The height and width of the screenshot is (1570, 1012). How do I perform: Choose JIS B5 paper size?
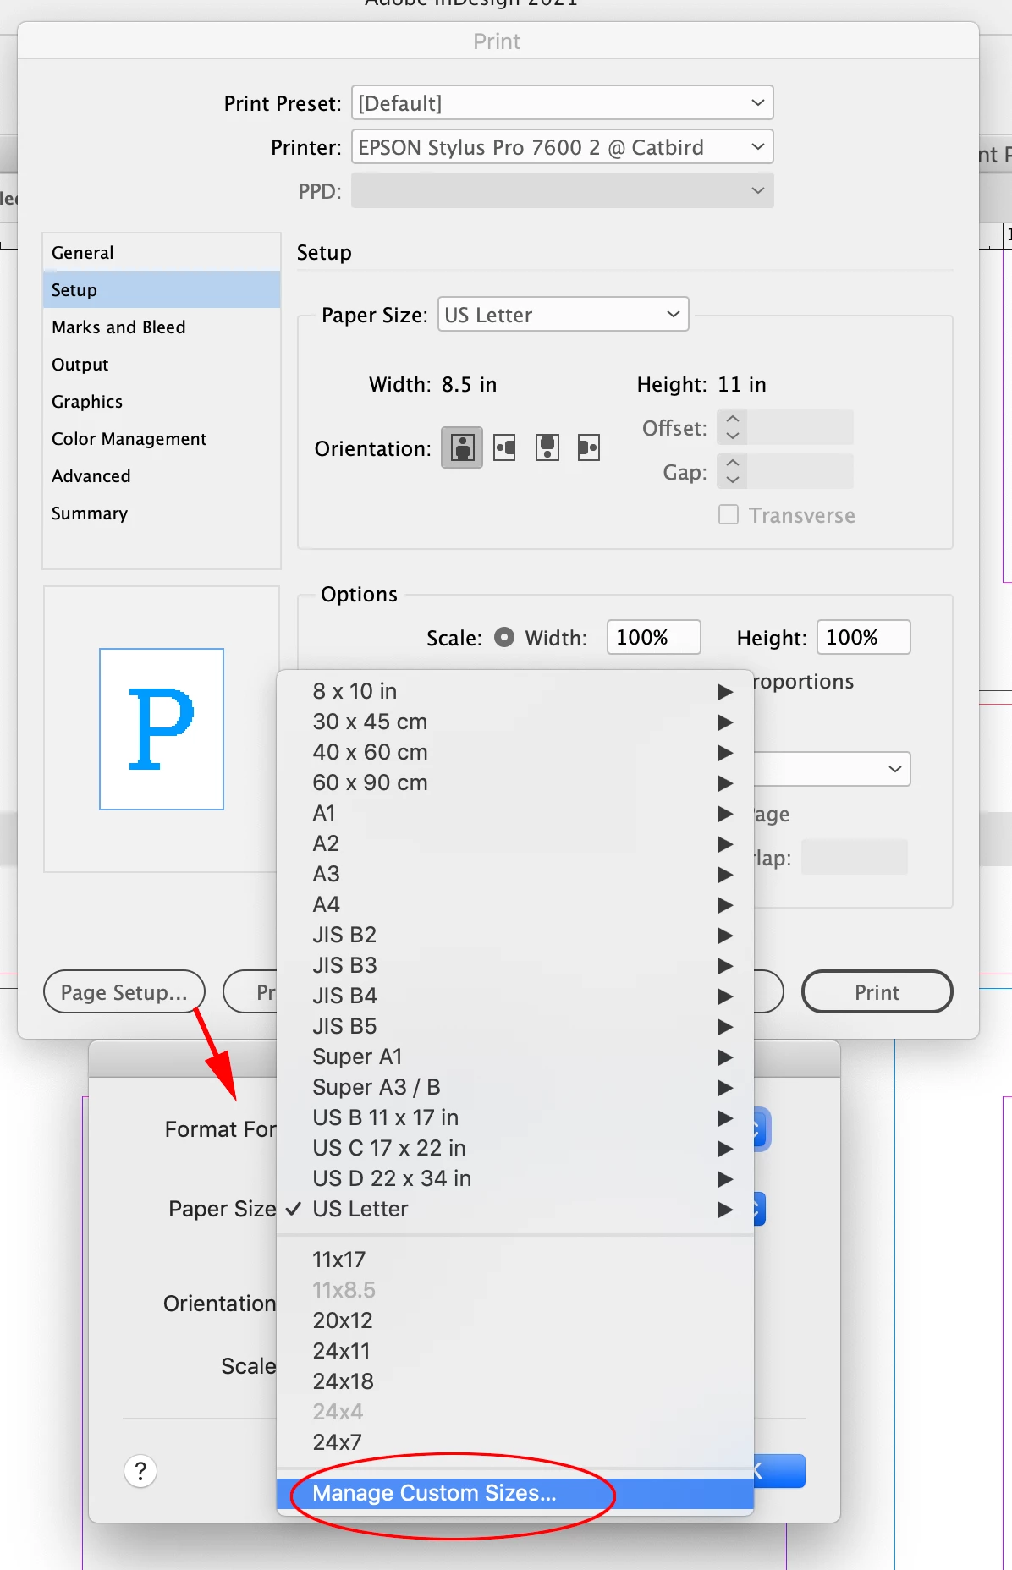click(515, 1026)
